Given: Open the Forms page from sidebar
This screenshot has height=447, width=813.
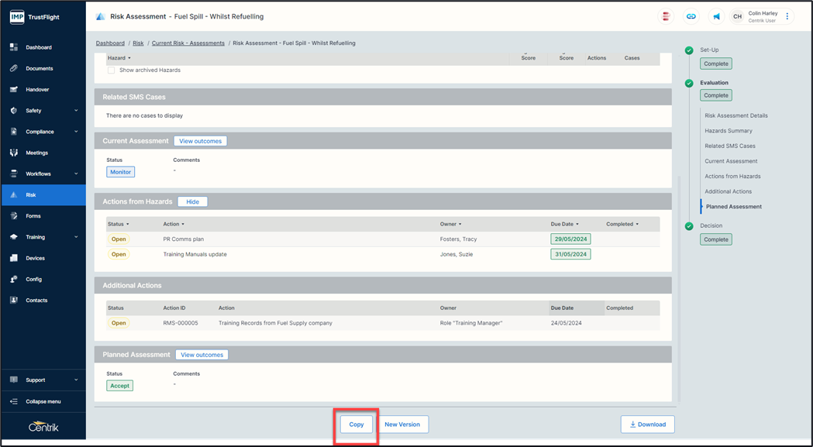Looking at the screenshot, I should coord(33,216).
